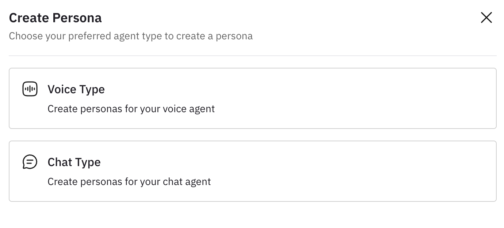The width and height of the screenshot is (504, 228).
Task: Click the word "Chat" in the second card title
Action: 59,162
